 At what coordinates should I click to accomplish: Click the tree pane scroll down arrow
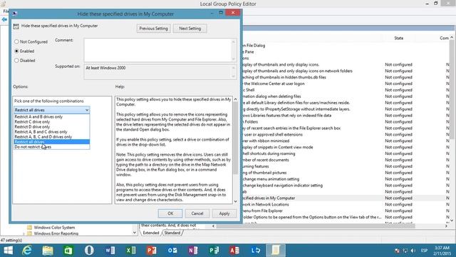[x=135, y=233]
